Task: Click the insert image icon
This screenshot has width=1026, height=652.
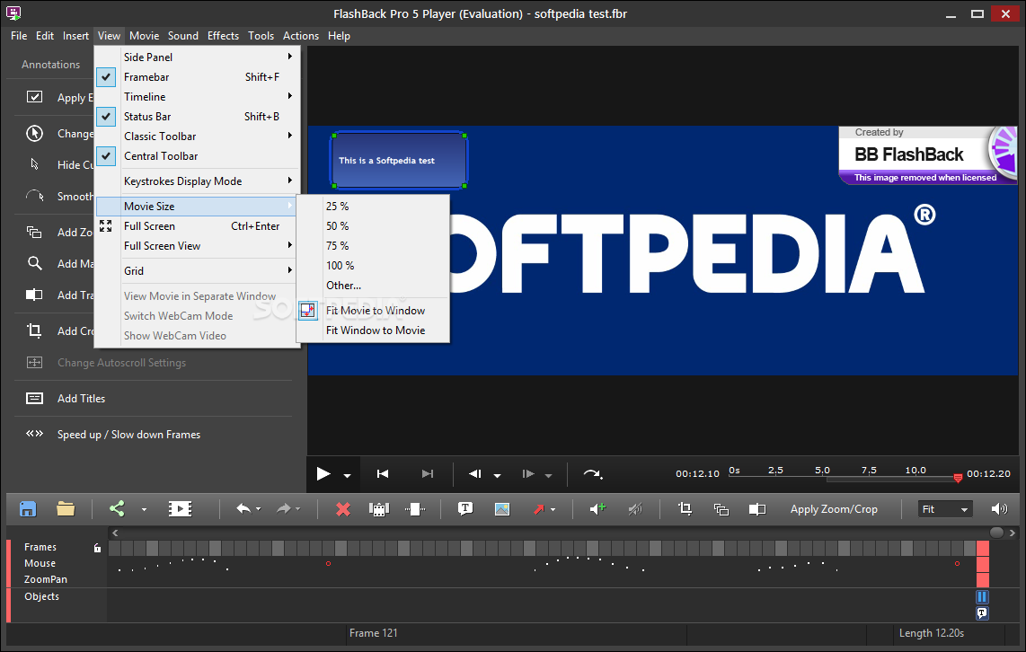Action: (502, 509)
